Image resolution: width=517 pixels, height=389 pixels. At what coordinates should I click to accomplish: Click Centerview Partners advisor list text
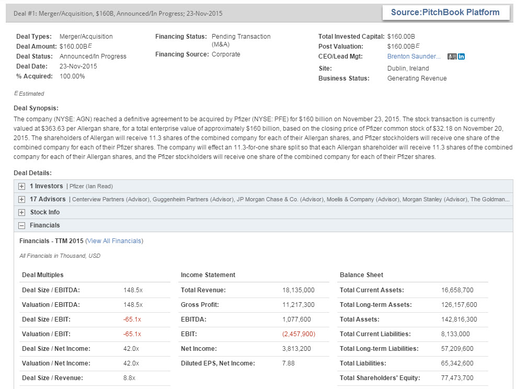(291, 199)
